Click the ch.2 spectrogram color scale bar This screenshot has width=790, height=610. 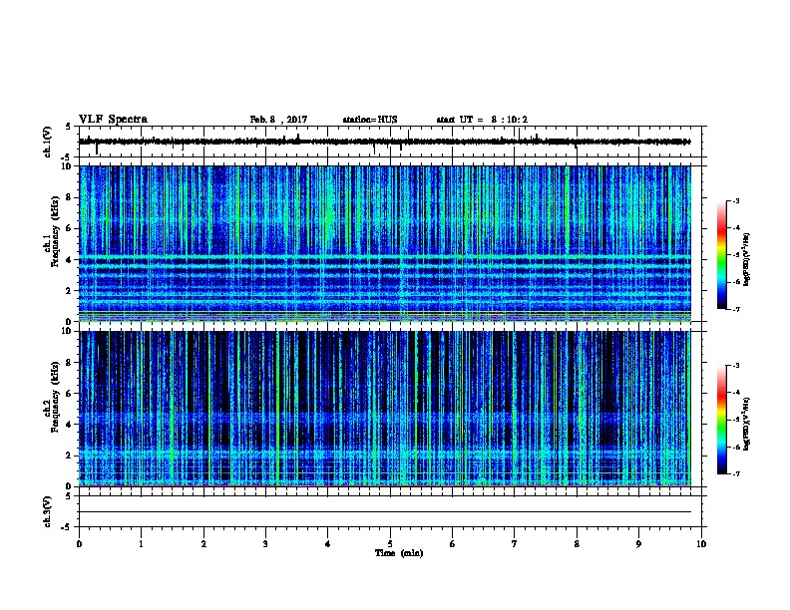pyautogui.click(x=722, y=420)
